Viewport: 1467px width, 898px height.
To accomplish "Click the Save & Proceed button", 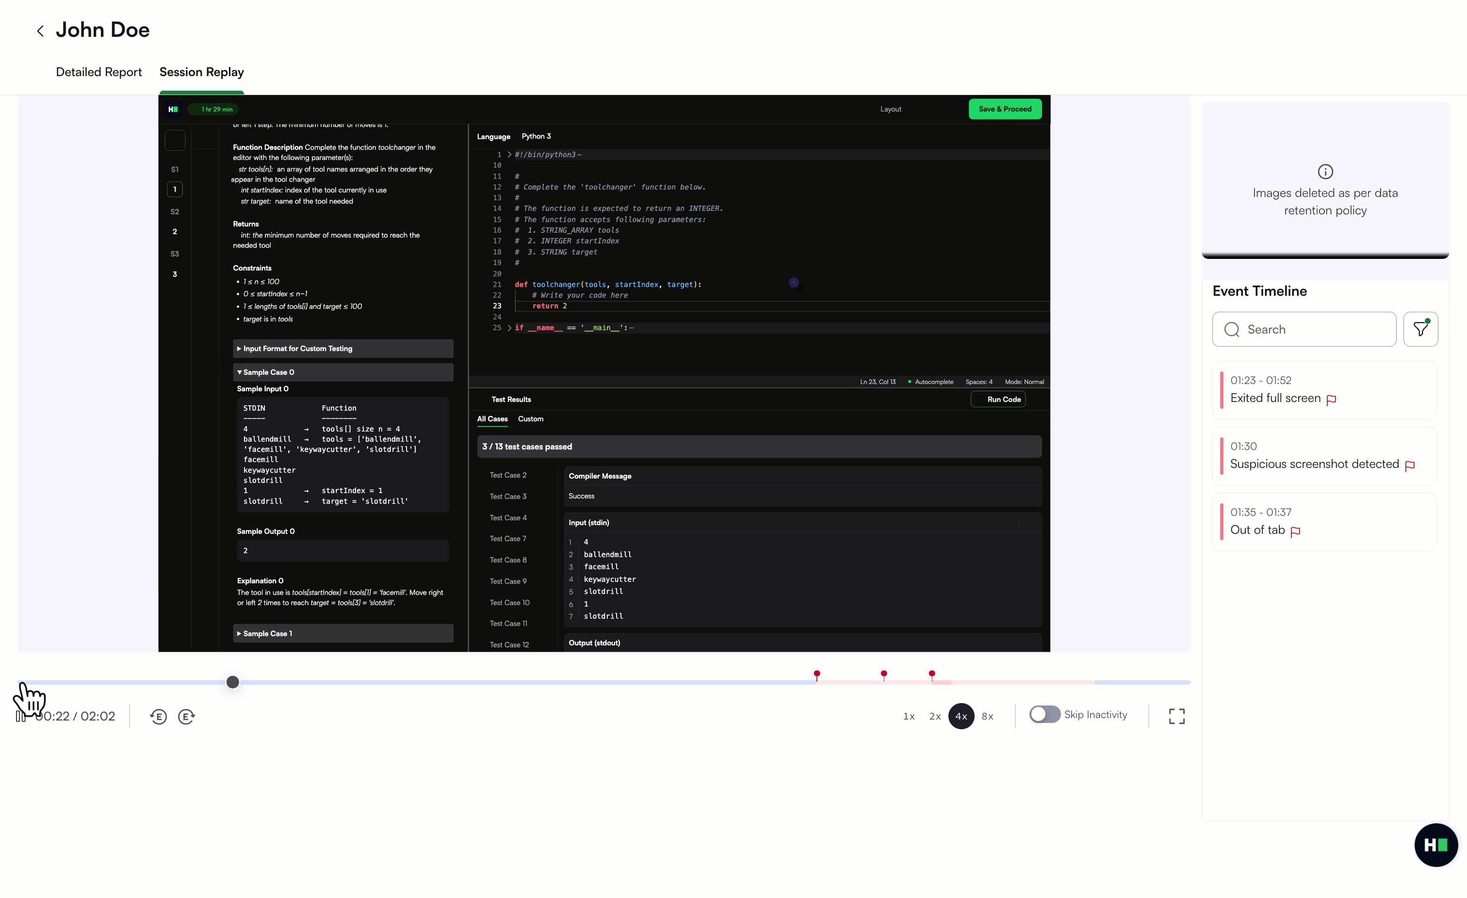I will pos(1005,109).
